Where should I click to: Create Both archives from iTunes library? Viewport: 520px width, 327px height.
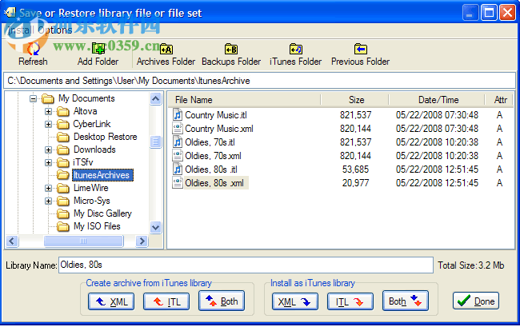(x=222, y=301)
